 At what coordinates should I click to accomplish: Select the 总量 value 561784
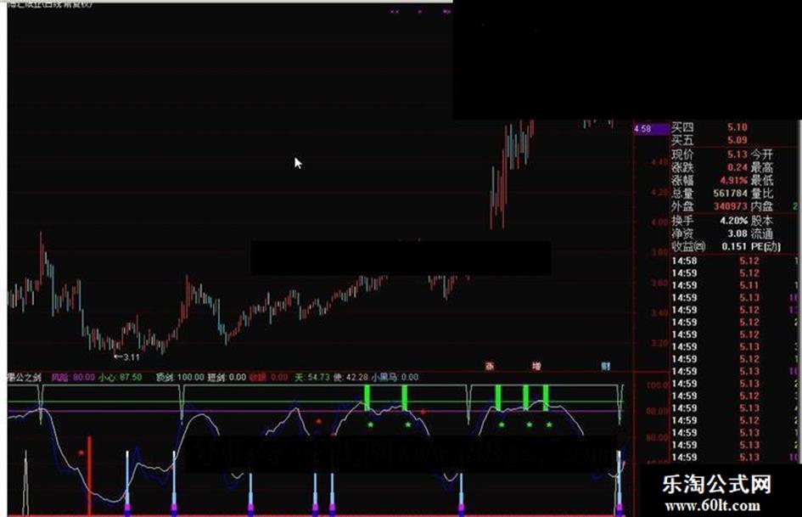tap(731, 193)
